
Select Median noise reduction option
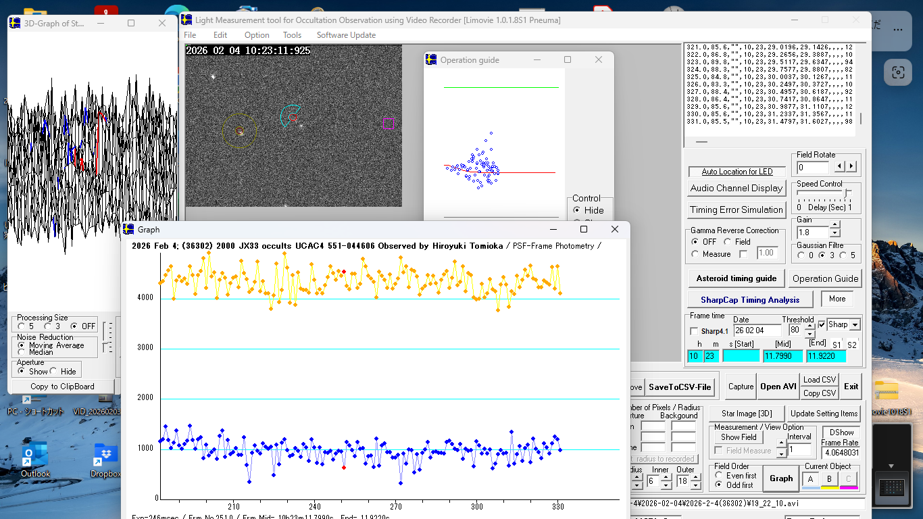point(22,352)
